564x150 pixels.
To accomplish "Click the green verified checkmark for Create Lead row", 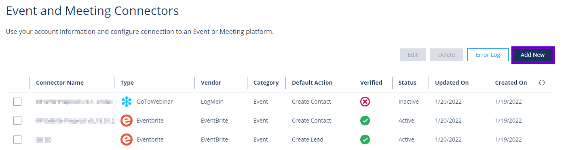I will 365,140.
